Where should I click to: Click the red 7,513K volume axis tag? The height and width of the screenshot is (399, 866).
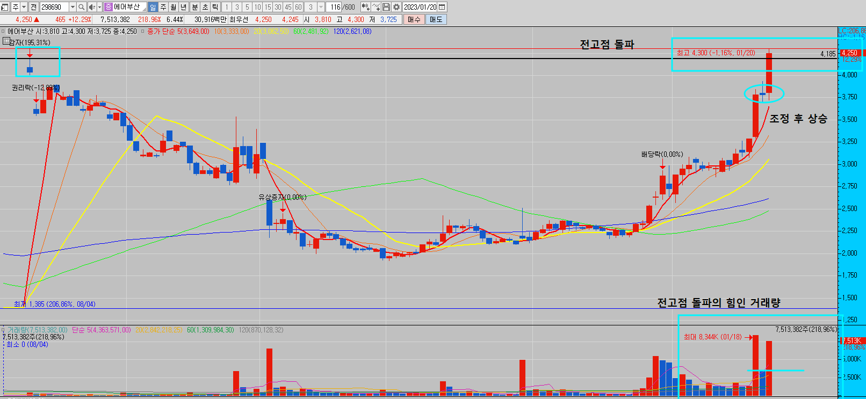point(851,340)
